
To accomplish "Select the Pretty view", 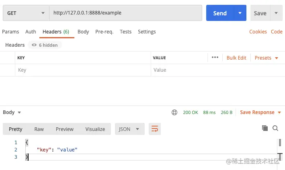I will [15, 129].
